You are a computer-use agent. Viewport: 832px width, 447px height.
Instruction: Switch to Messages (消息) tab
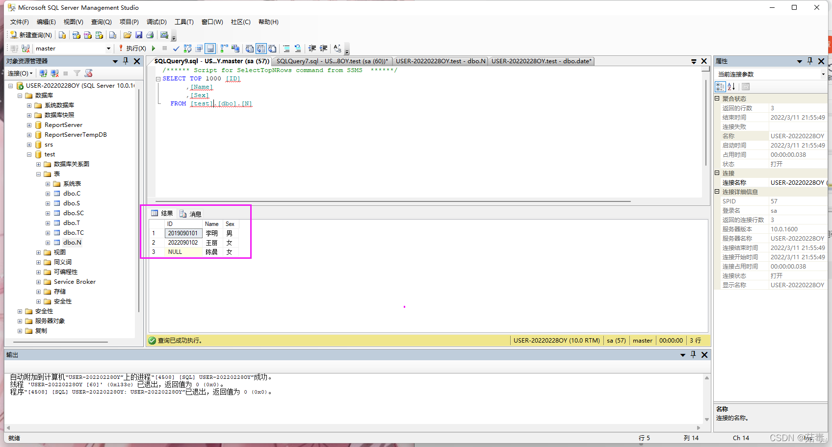(190, 214)
